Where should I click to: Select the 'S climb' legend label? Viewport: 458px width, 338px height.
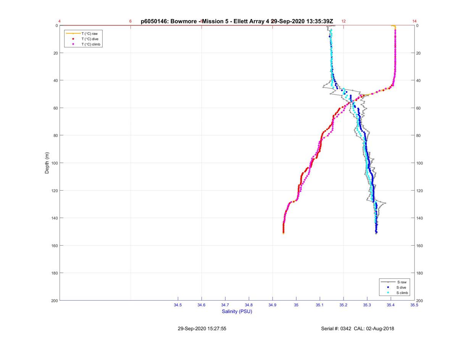coord(403,293)
